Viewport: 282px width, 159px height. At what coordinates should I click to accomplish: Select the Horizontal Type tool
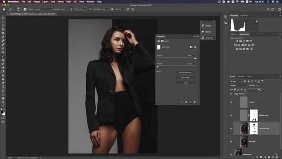pos(3,87)
